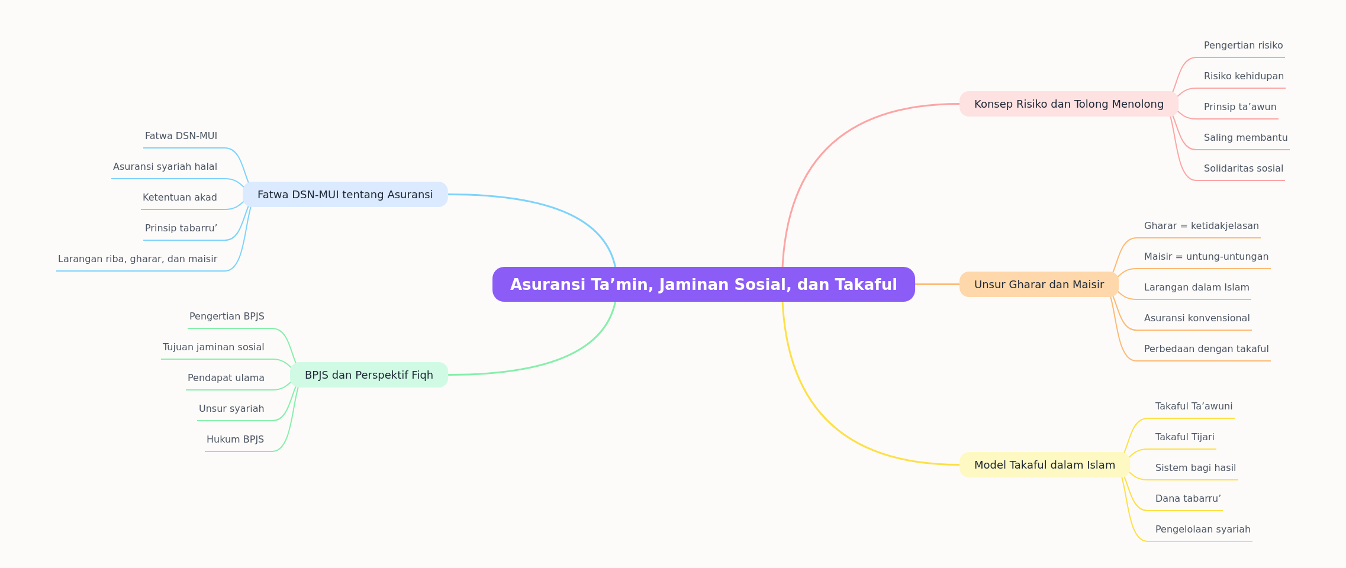Select Maisir = untung-untungan text
1346x568 pixels.
point(1206,257)
